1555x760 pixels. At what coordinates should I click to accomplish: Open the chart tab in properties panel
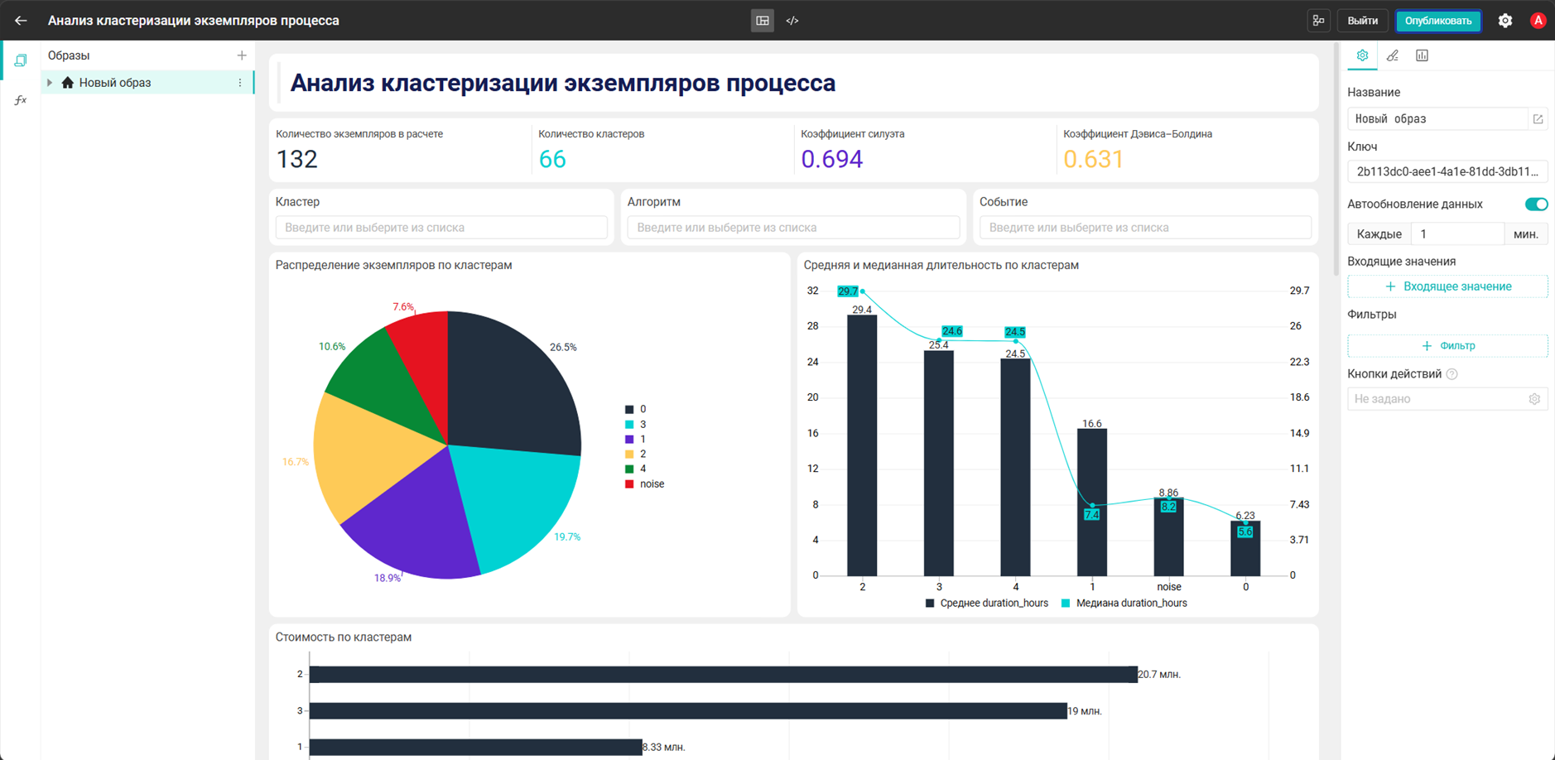click(1422, 55)
